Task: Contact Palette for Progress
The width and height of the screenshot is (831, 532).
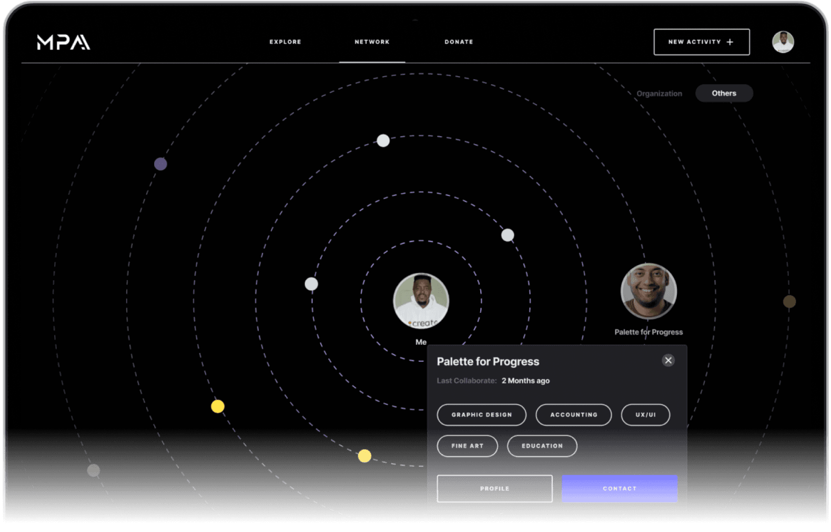Action: 620,488
